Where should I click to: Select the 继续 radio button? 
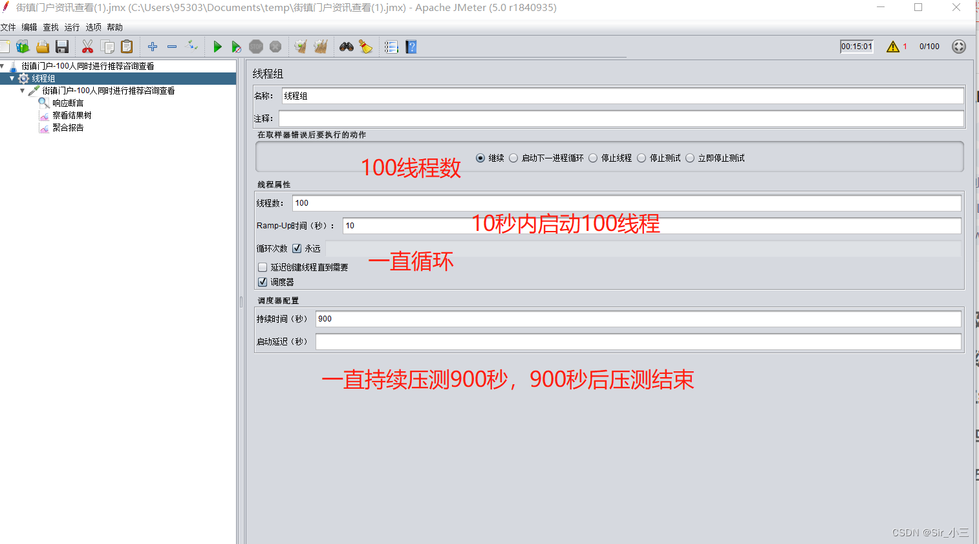coord(480,158)
